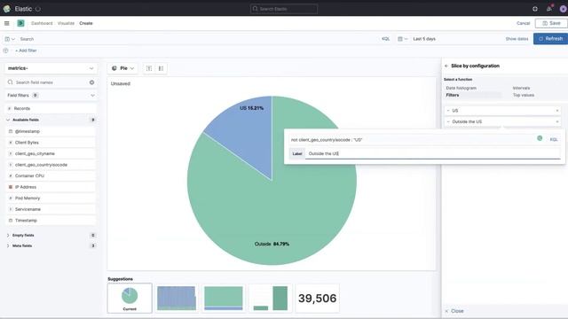Image resolution: width=568 pixels, height=319 pixels.
Task: Click the first layout toolbar icon next to Pie
Action: [x=149, y=68]
